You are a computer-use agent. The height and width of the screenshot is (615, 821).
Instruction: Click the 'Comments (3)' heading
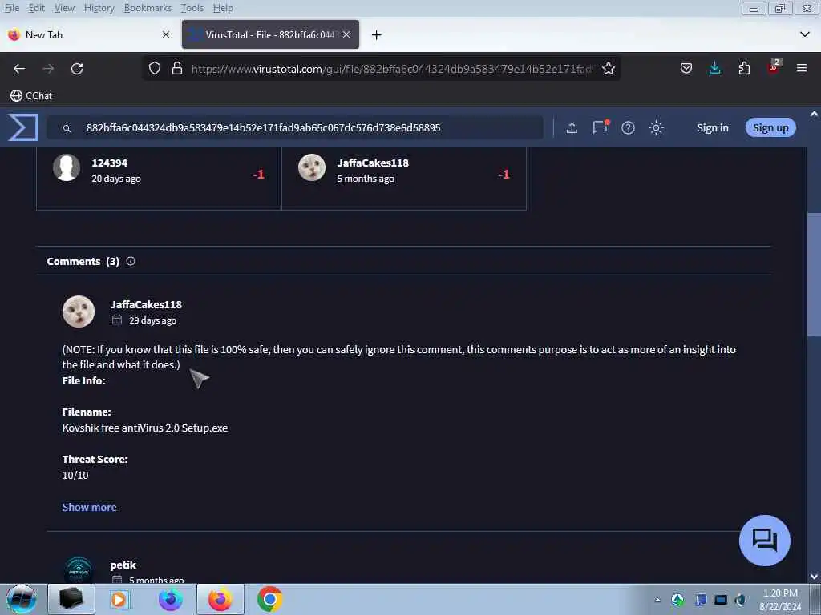tap(83, 261)
